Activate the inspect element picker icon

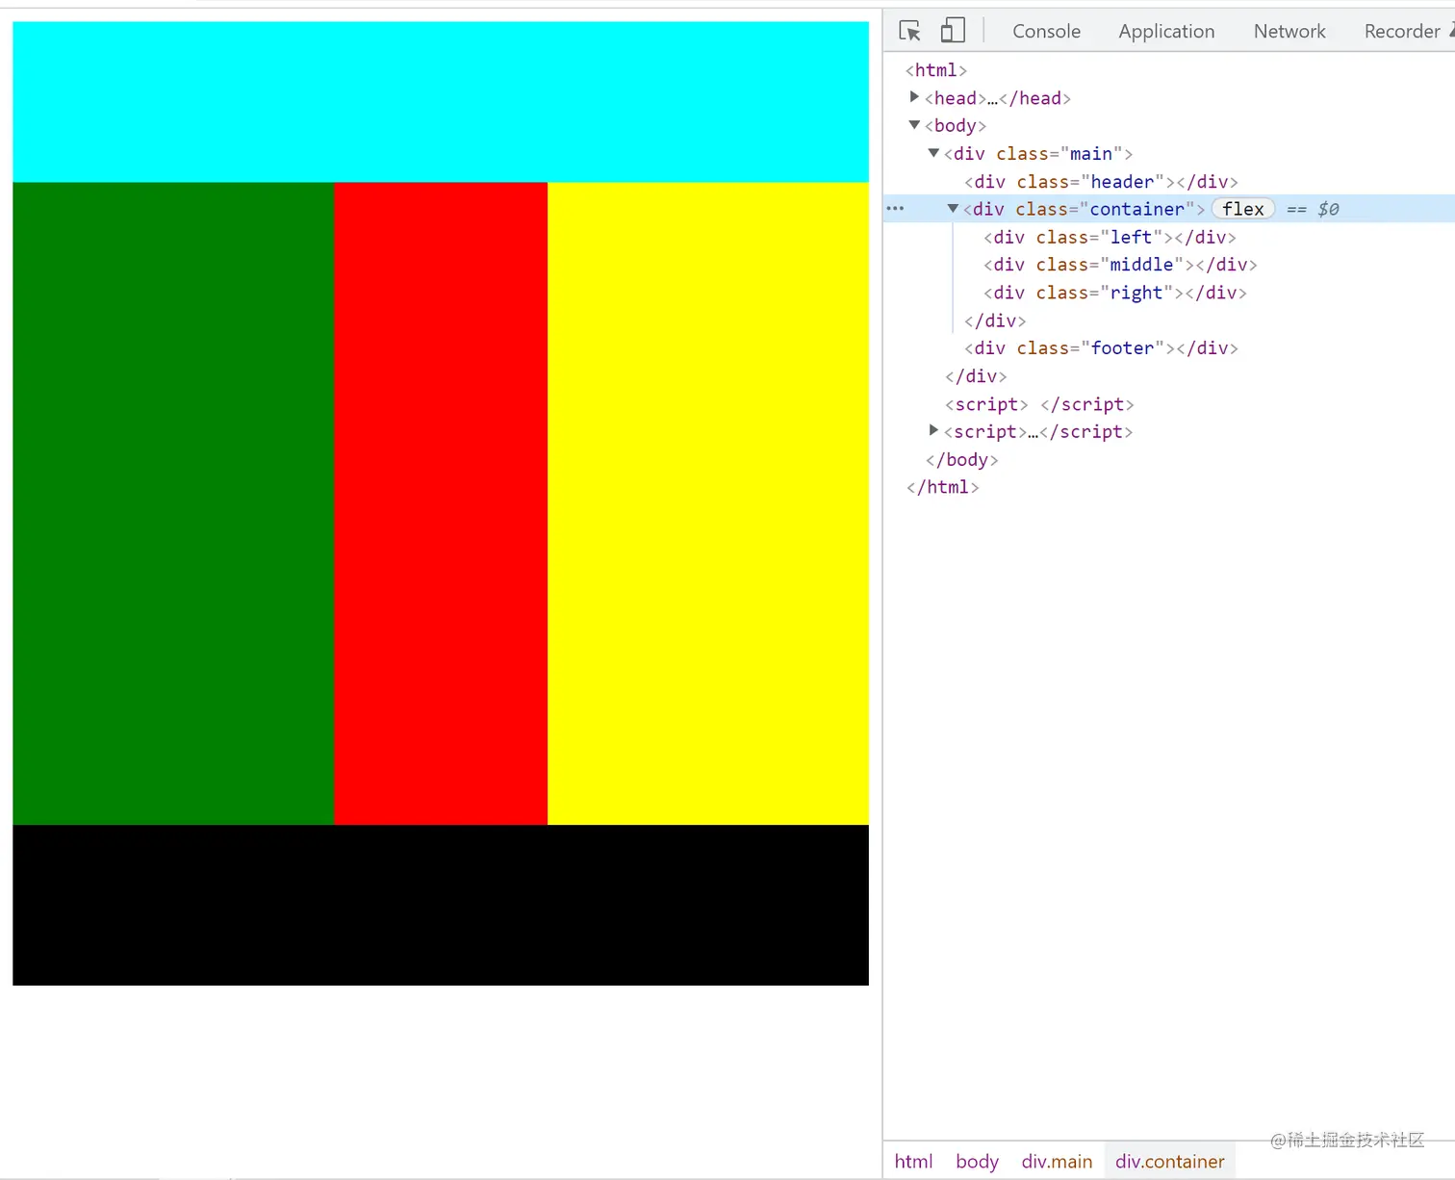[x=909, y=31]
